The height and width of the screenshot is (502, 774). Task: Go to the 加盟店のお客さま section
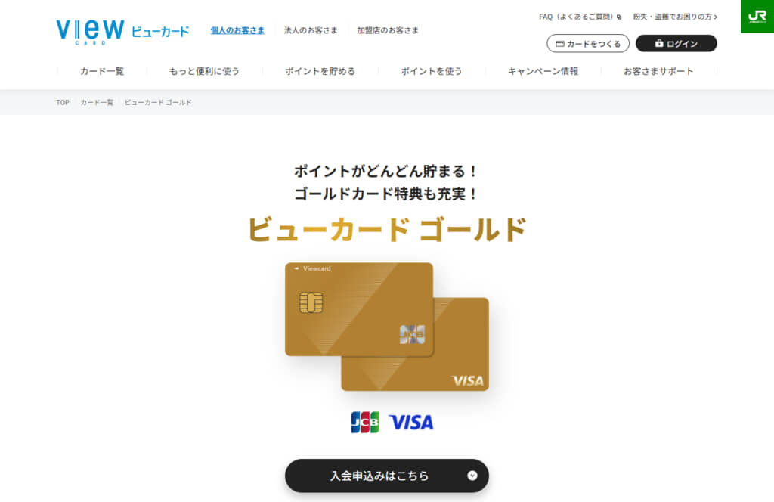coord(388,30)
